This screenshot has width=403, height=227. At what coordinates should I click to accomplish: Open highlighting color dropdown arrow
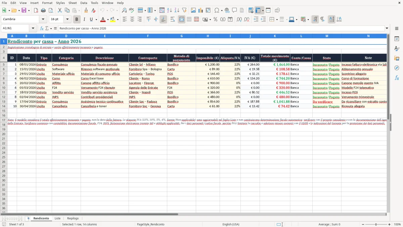tap(118, 20)
